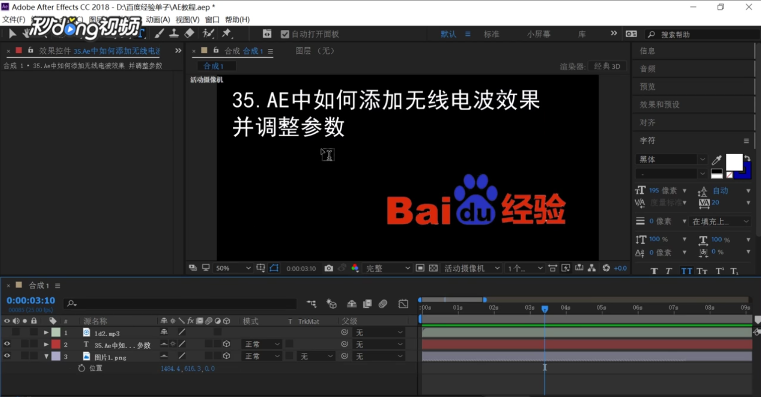Screen dimensions: 761x397
Task: Click the red label color of text layer
Action: [x=56, y=344]
